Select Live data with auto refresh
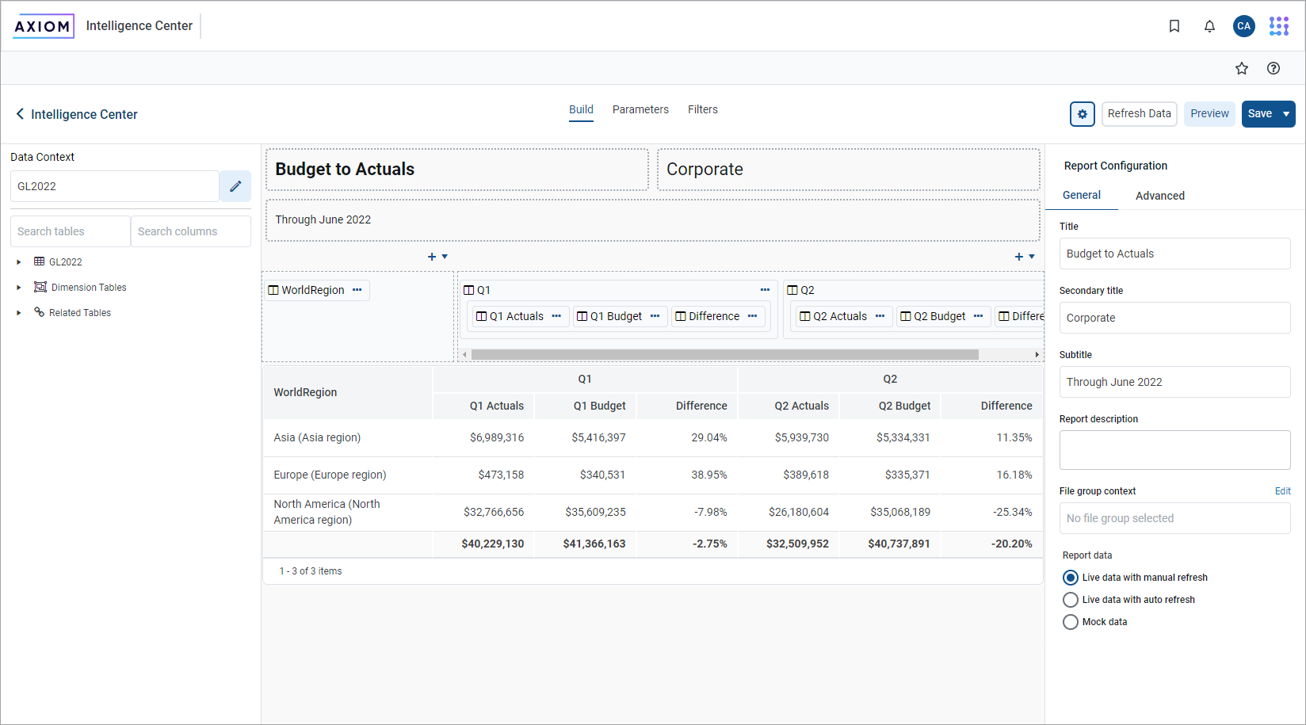1306x725 pixels. (1071, 600)
